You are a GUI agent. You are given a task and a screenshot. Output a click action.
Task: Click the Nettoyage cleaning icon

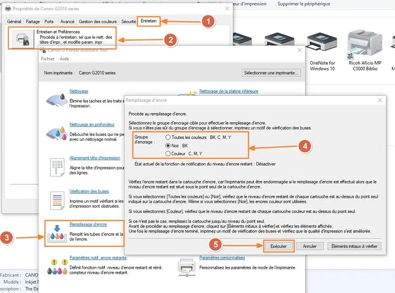click(56, 99)
